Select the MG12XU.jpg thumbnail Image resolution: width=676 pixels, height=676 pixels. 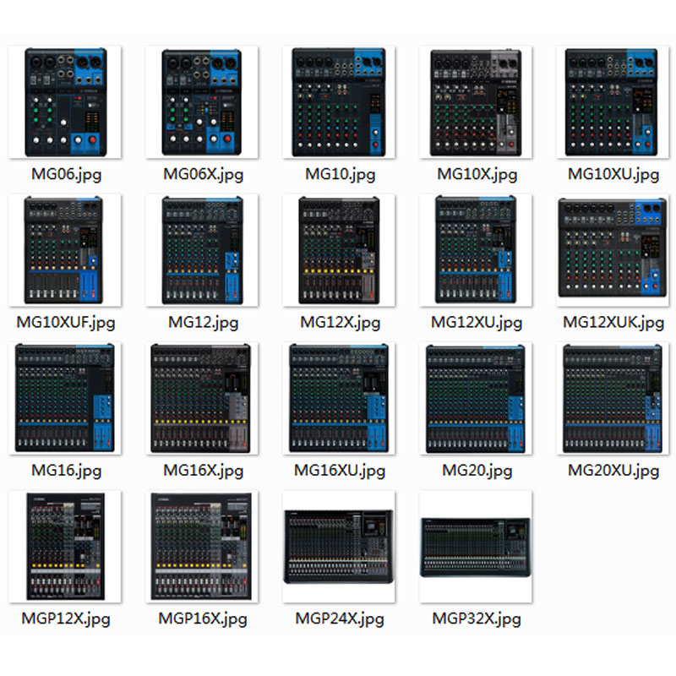pos(476,250)
